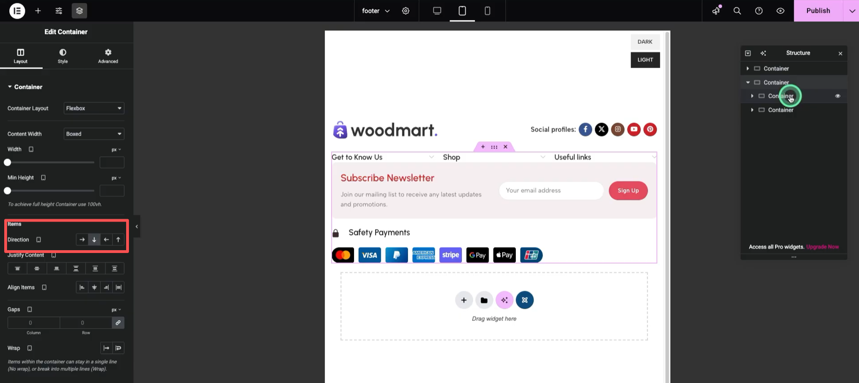
Task: Switch to mobile preview mode
Action: click(487, 11)
